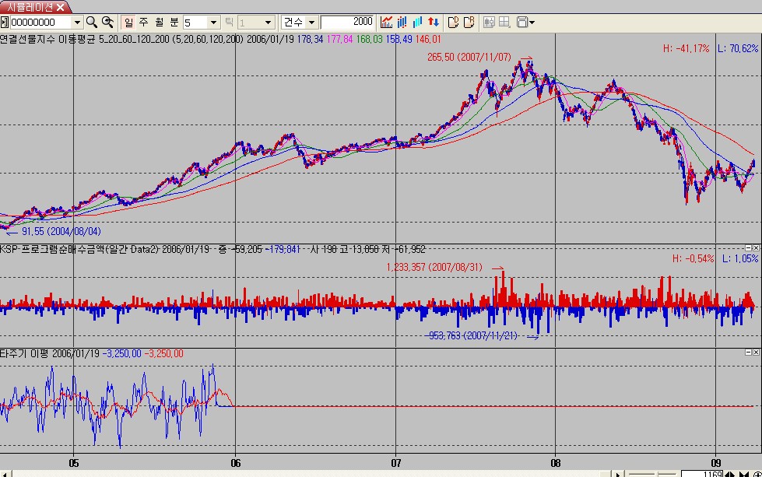Click the stock code search magnifier icon
Screen dimensions: 762x477
tap(91, 23)
